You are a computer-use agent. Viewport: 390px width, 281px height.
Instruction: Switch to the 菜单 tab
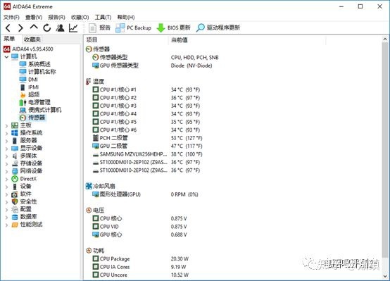(x=9, y=39)
